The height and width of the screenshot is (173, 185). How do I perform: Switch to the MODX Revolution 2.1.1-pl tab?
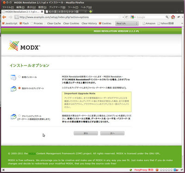click(x=23, y=12)
